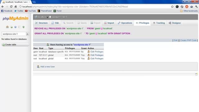Image resolution: width=199 pixels, height=112 pixels.
Task: Click reload navigation frame green icon
Action: [24, 27]
